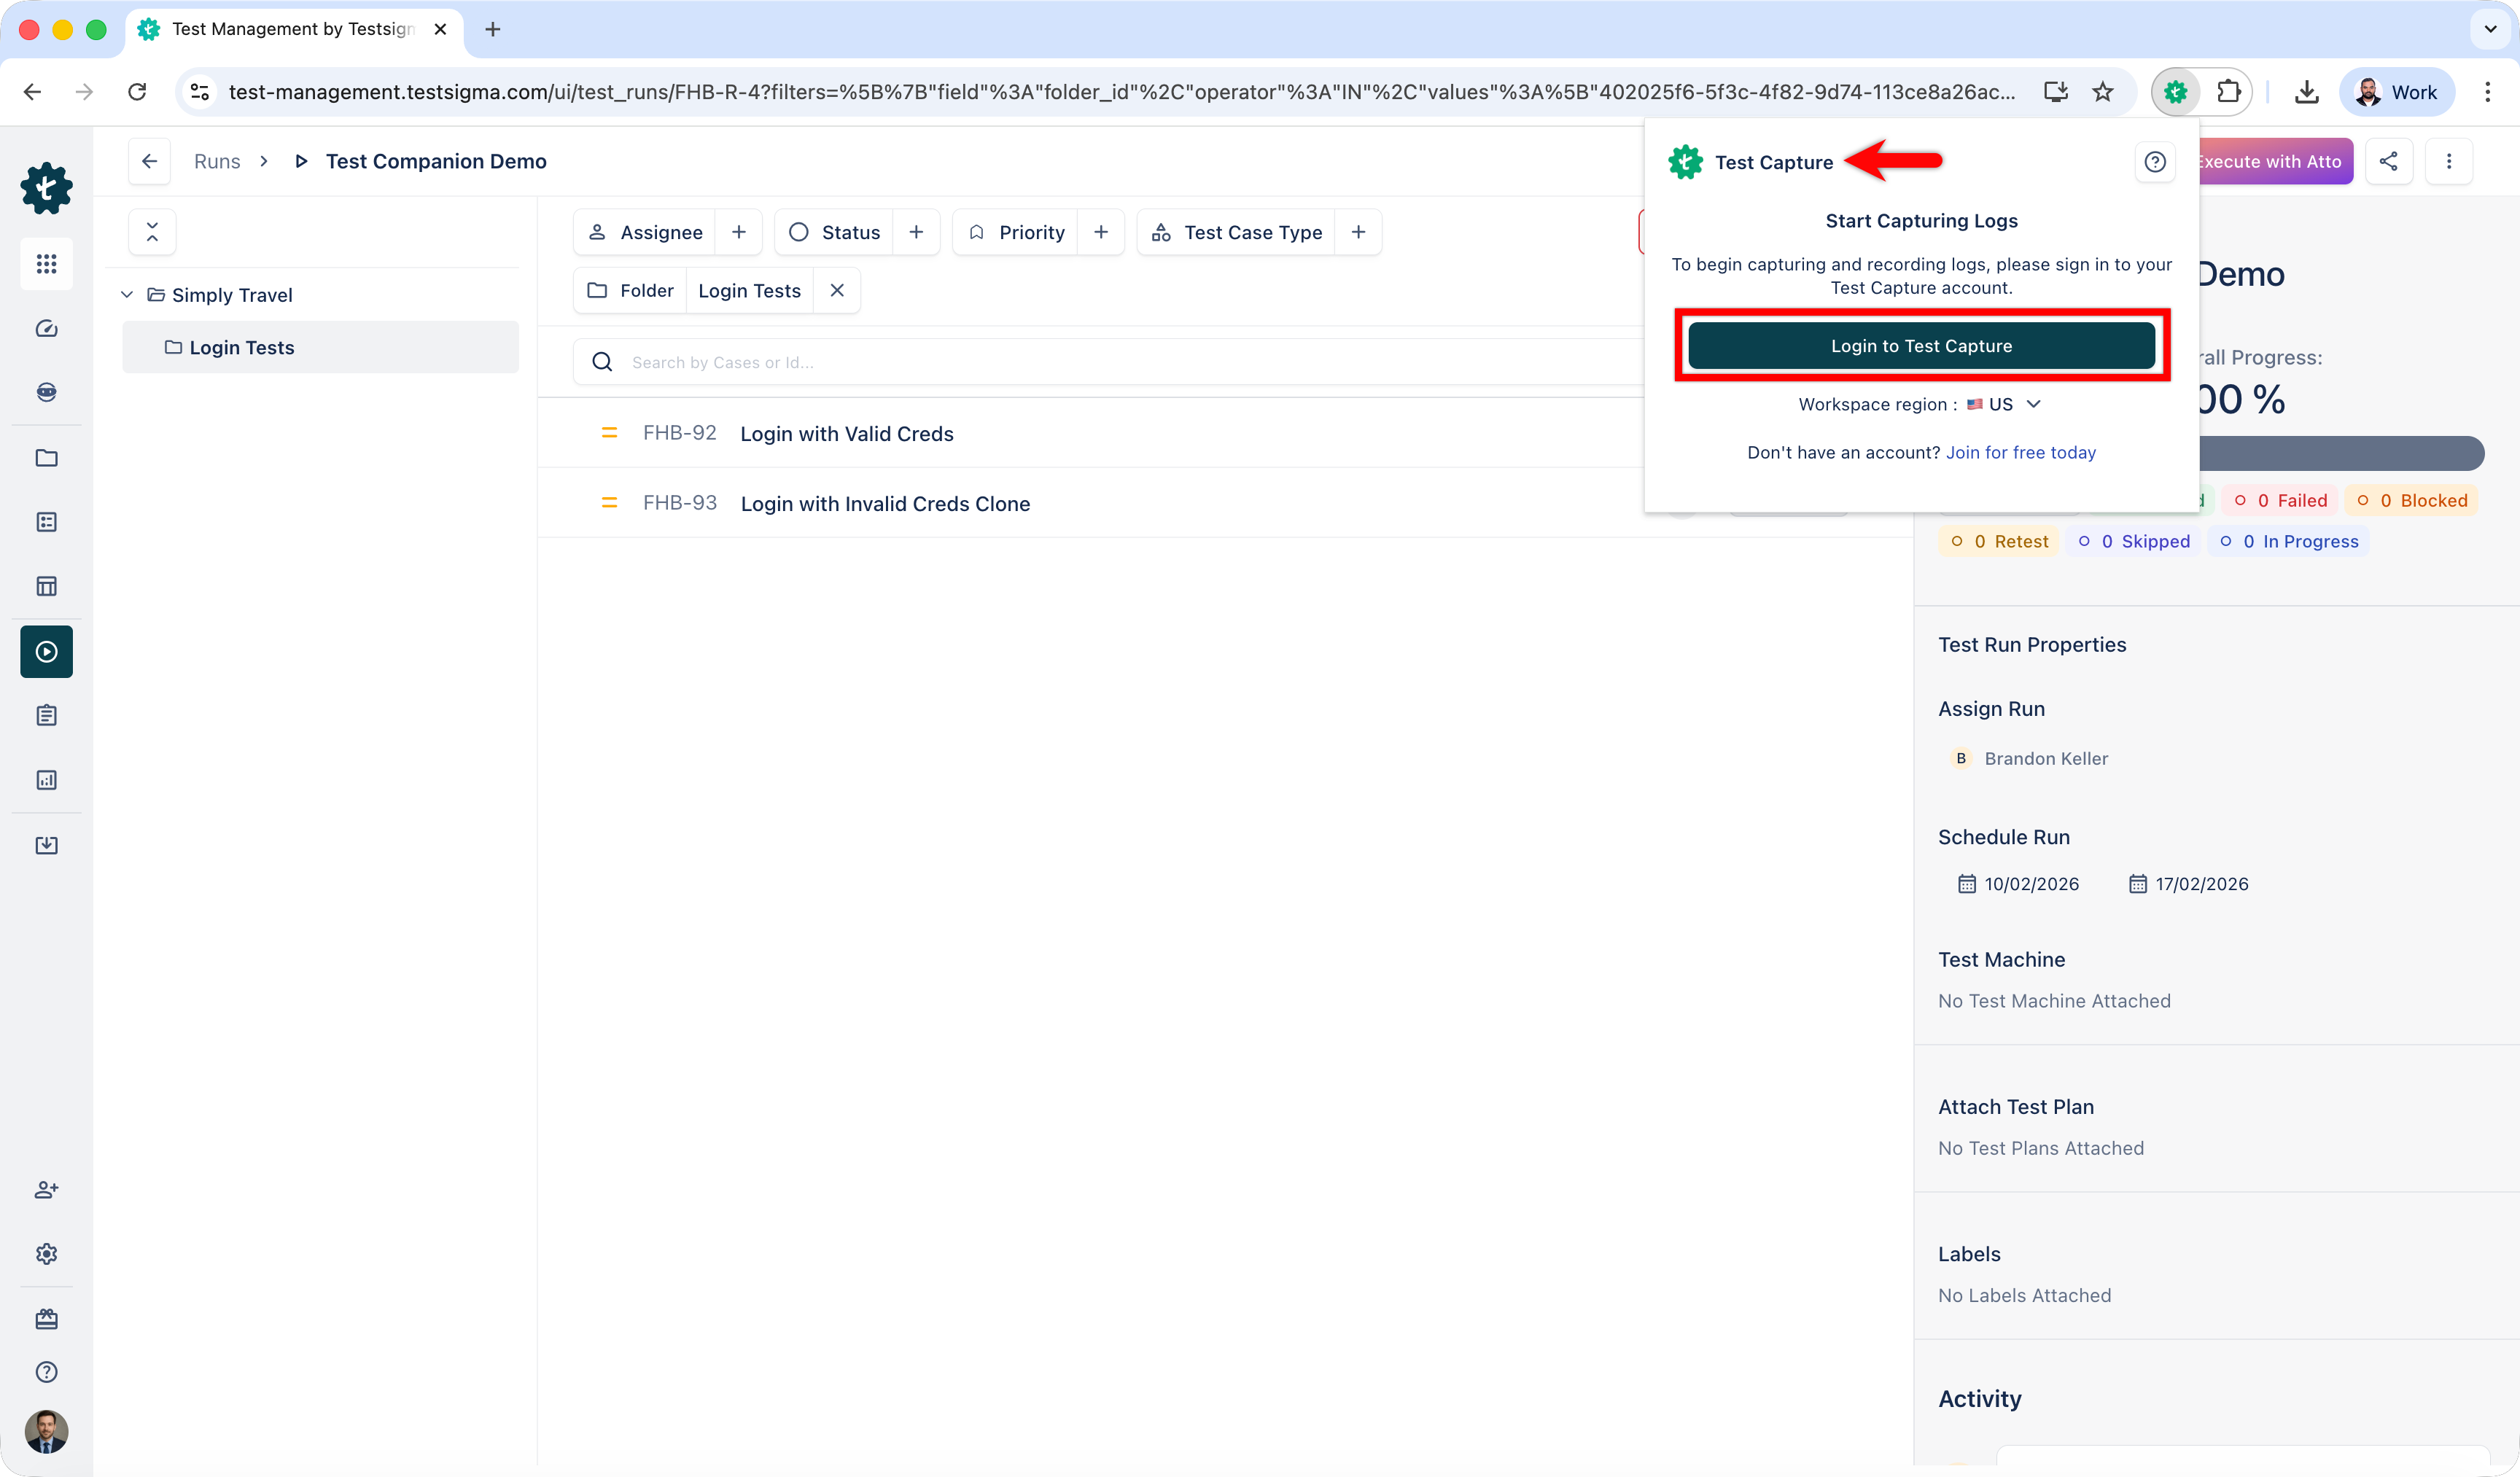This screenshot has width=2520, height=1477.
Task: Open the Test Capture extension help icon
Action: point(2155,161)
